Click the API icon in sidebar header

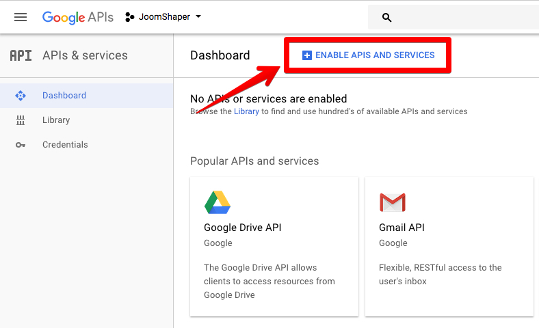(x=21, y=55)
